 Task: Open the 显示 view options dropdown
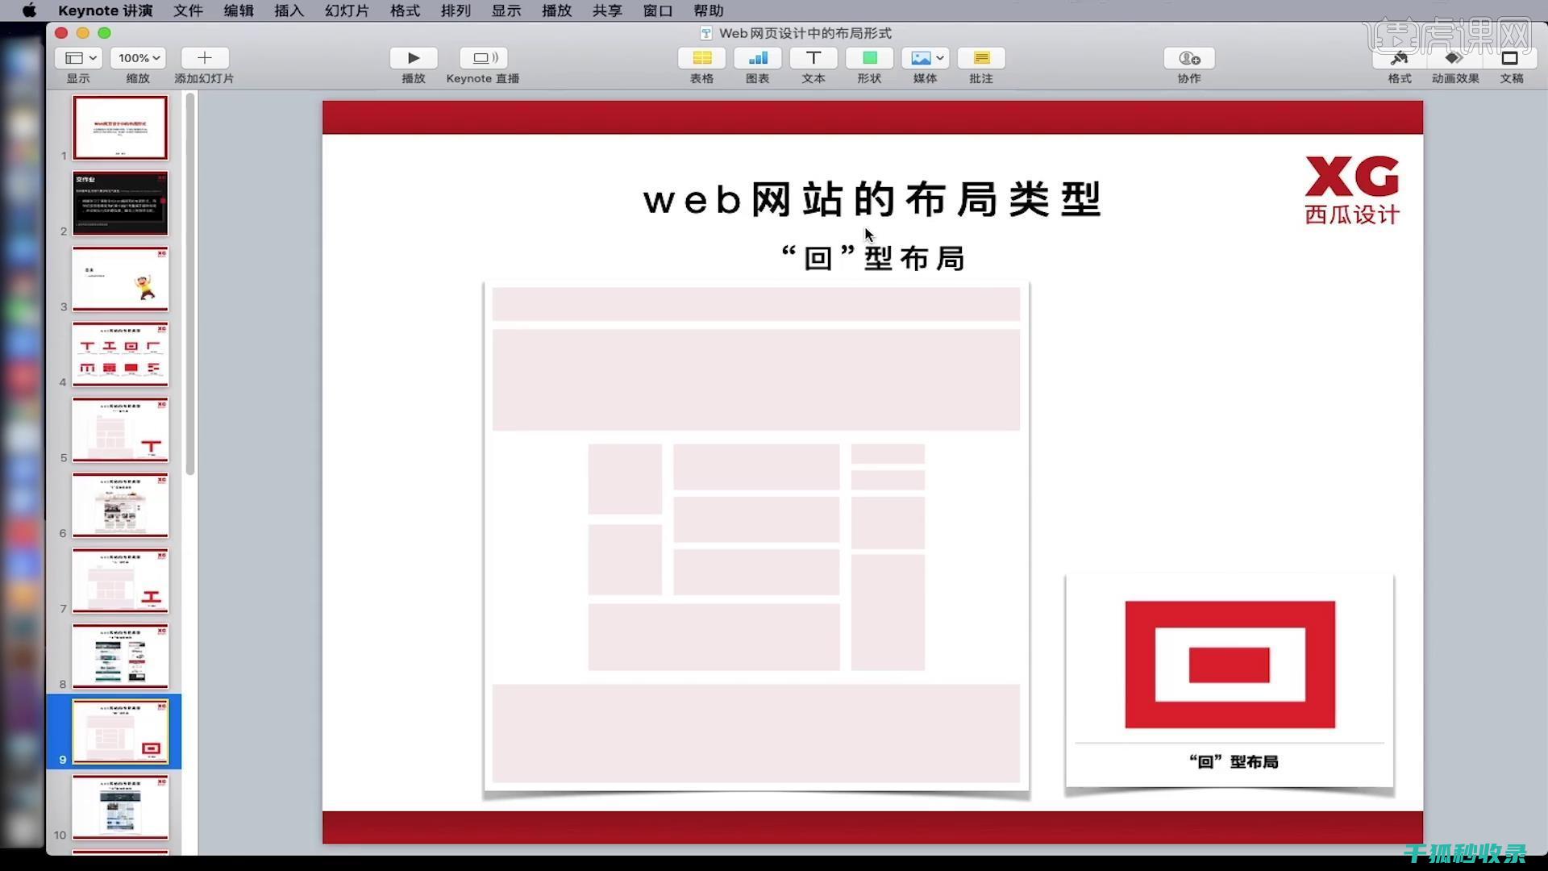[78, 58]
